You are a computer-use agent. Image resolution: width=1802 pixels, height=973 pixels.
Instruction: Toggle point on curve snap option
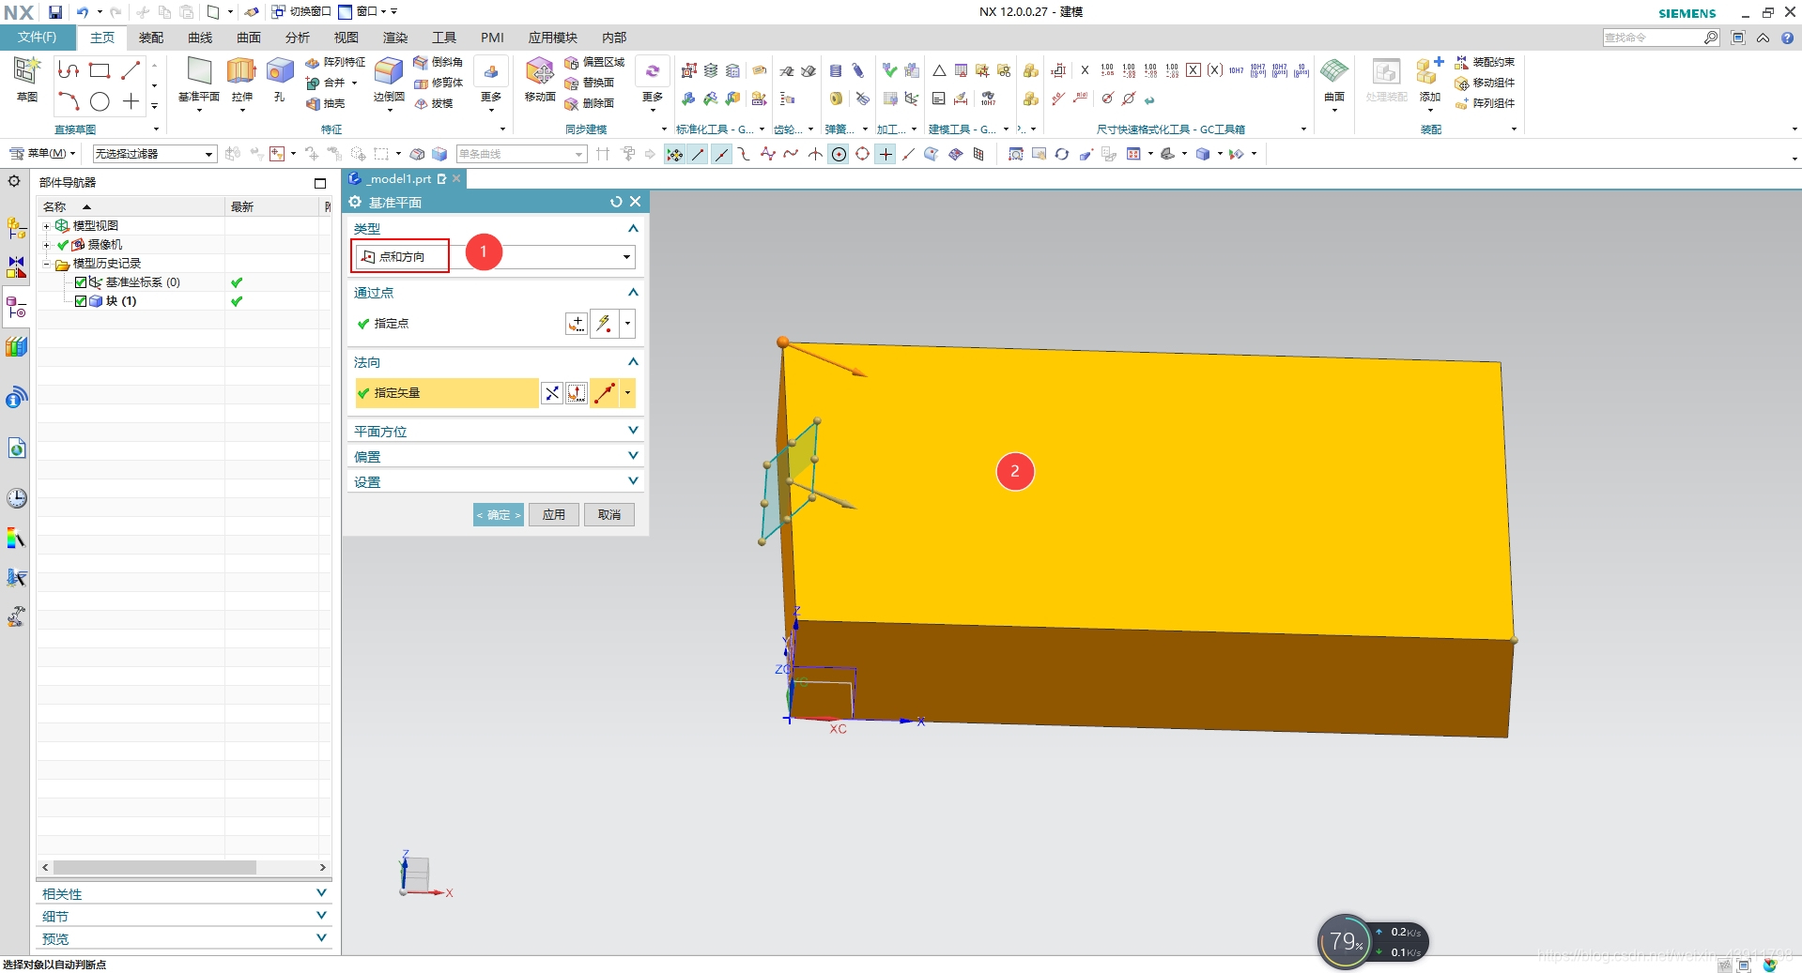(908, 155)
